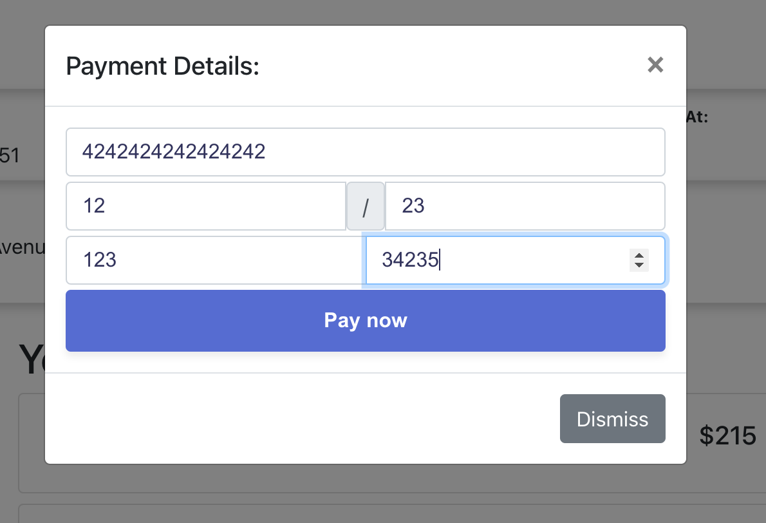
Task: Click the Payment Details heading
Action: point(162,66)
